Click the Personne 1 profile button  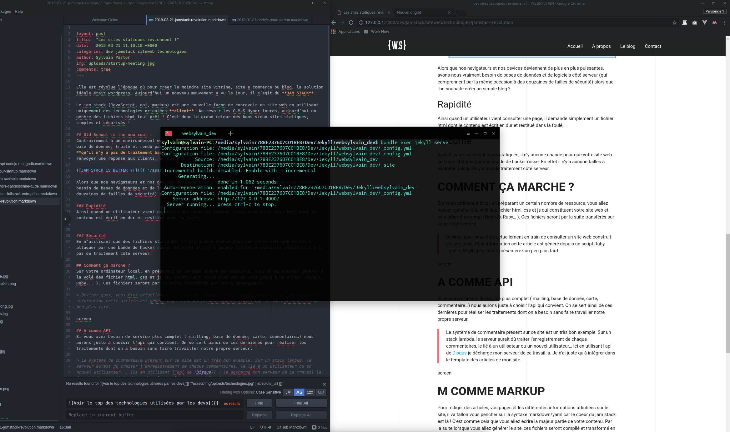[715, 11]
